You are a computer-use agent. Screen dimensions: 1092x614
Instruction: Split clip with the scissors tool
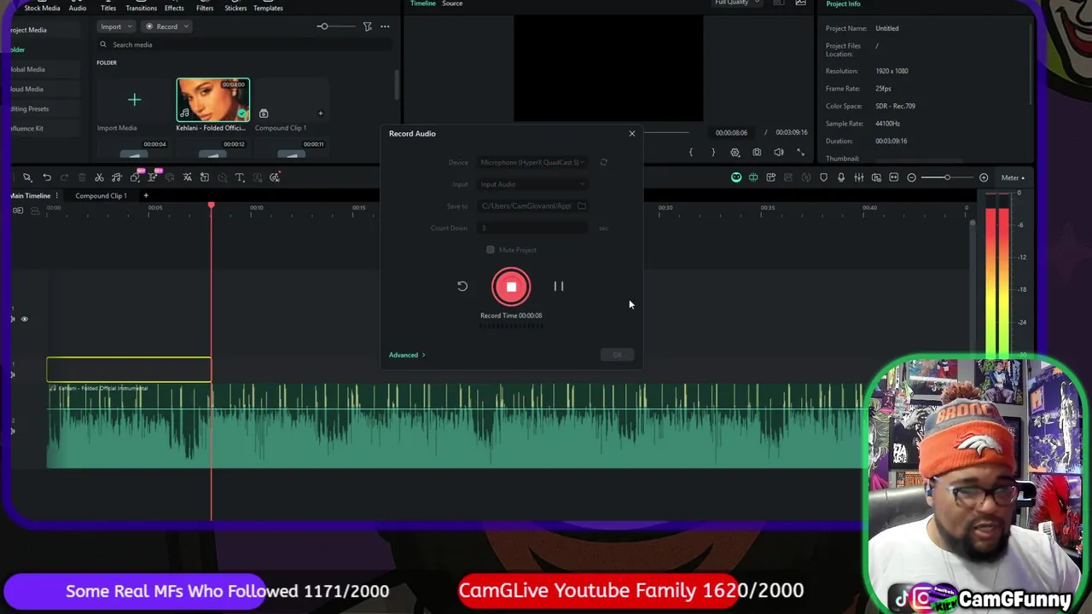99,177
